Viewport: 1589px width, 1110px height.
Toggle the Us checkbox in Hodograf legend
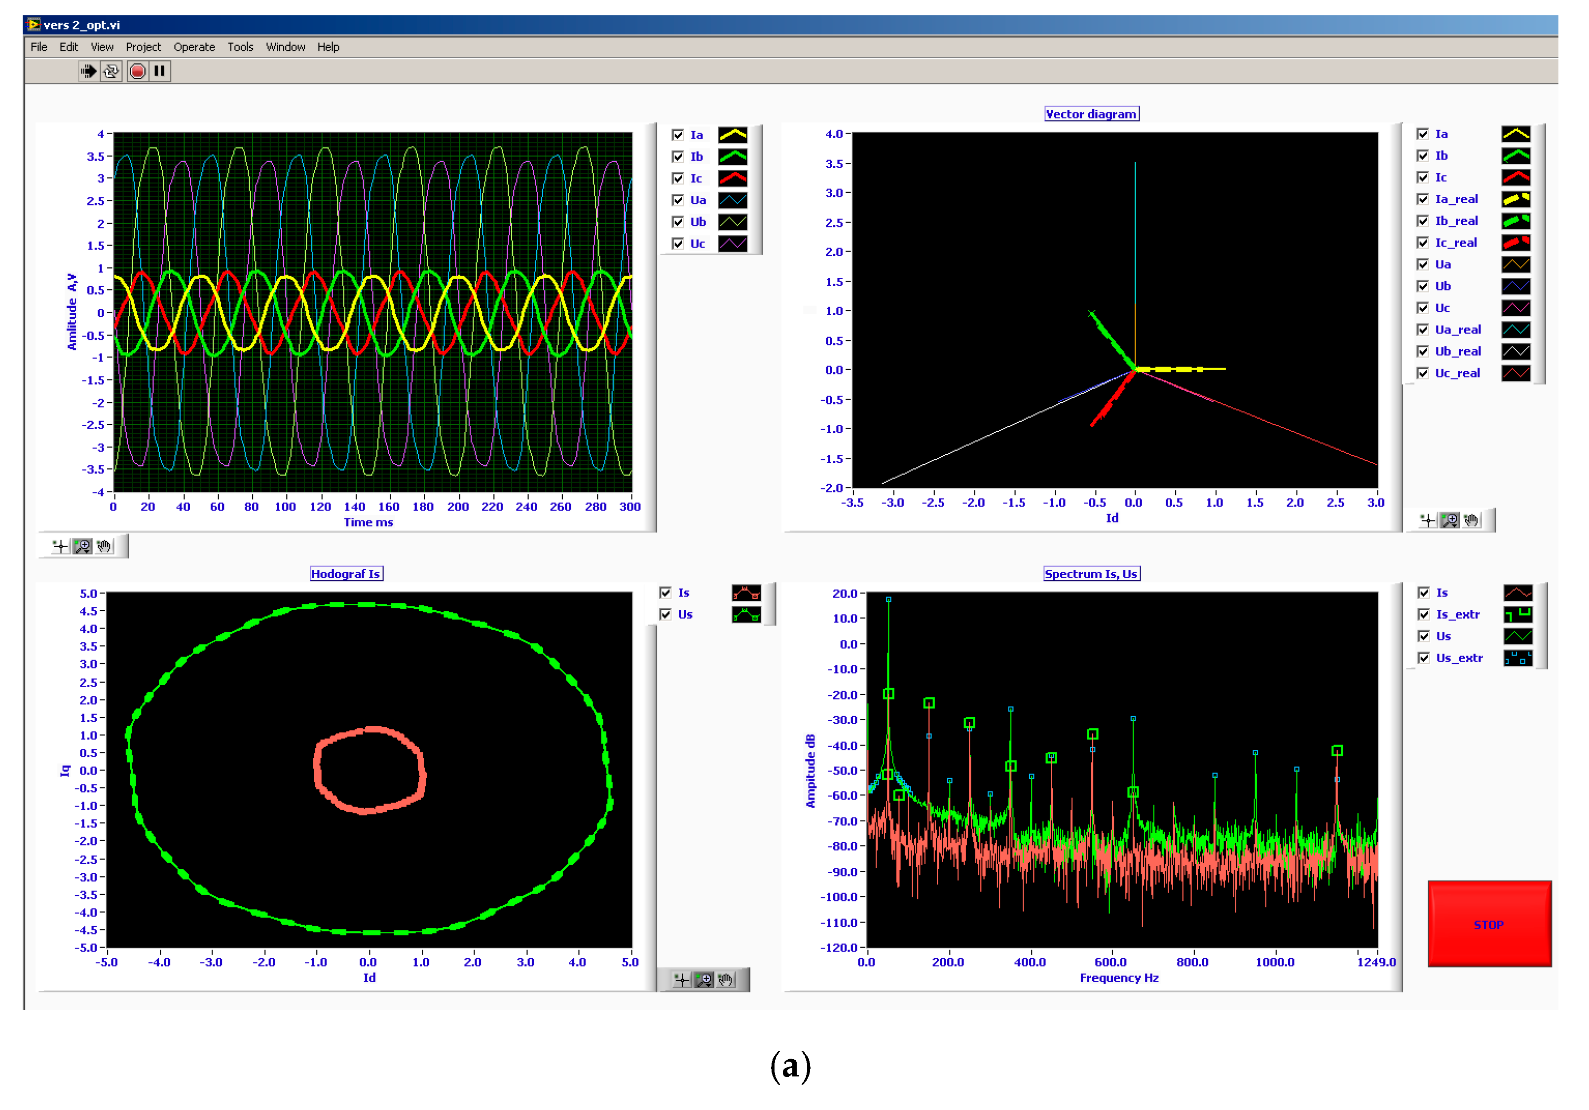click(x=666, y=615)
